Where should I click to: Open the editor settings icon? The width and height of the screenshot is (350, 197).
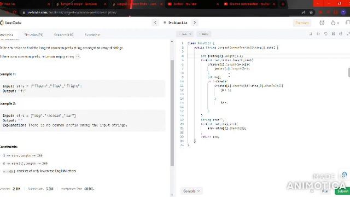pos(341,34)
